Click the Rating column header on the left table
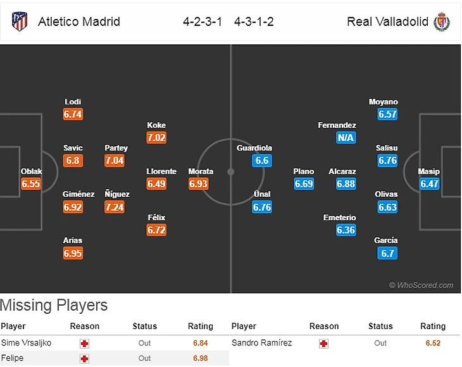 (201, 327)
